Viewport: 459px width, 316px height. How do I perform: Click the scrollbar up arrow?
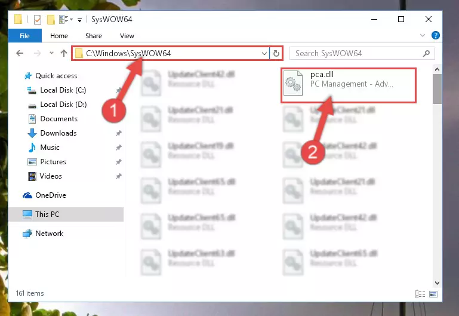[x=437, y=69]
